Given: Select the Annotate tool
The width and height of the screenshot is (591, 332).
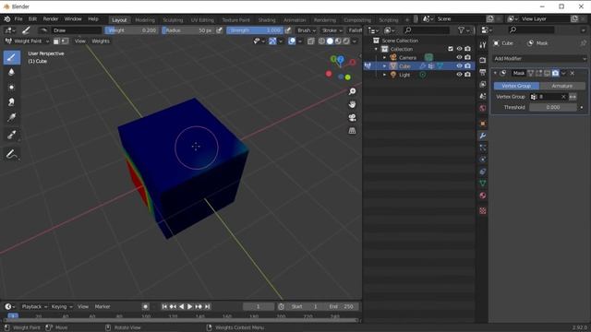Looking at the screenshot, I should point(12,154).
